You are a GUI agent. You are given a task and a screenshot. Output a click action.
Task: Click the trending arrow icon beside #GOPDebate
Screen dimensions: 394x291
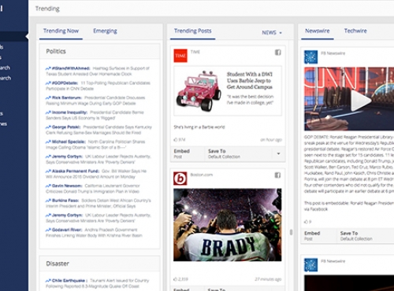(48, 83)
